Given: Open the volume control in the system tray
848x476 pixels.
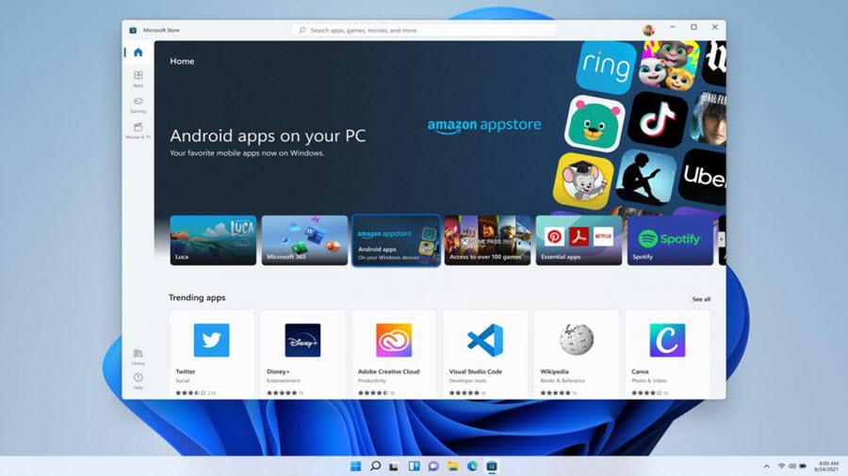Looking at the screenshot, I should tap(792, 467).
